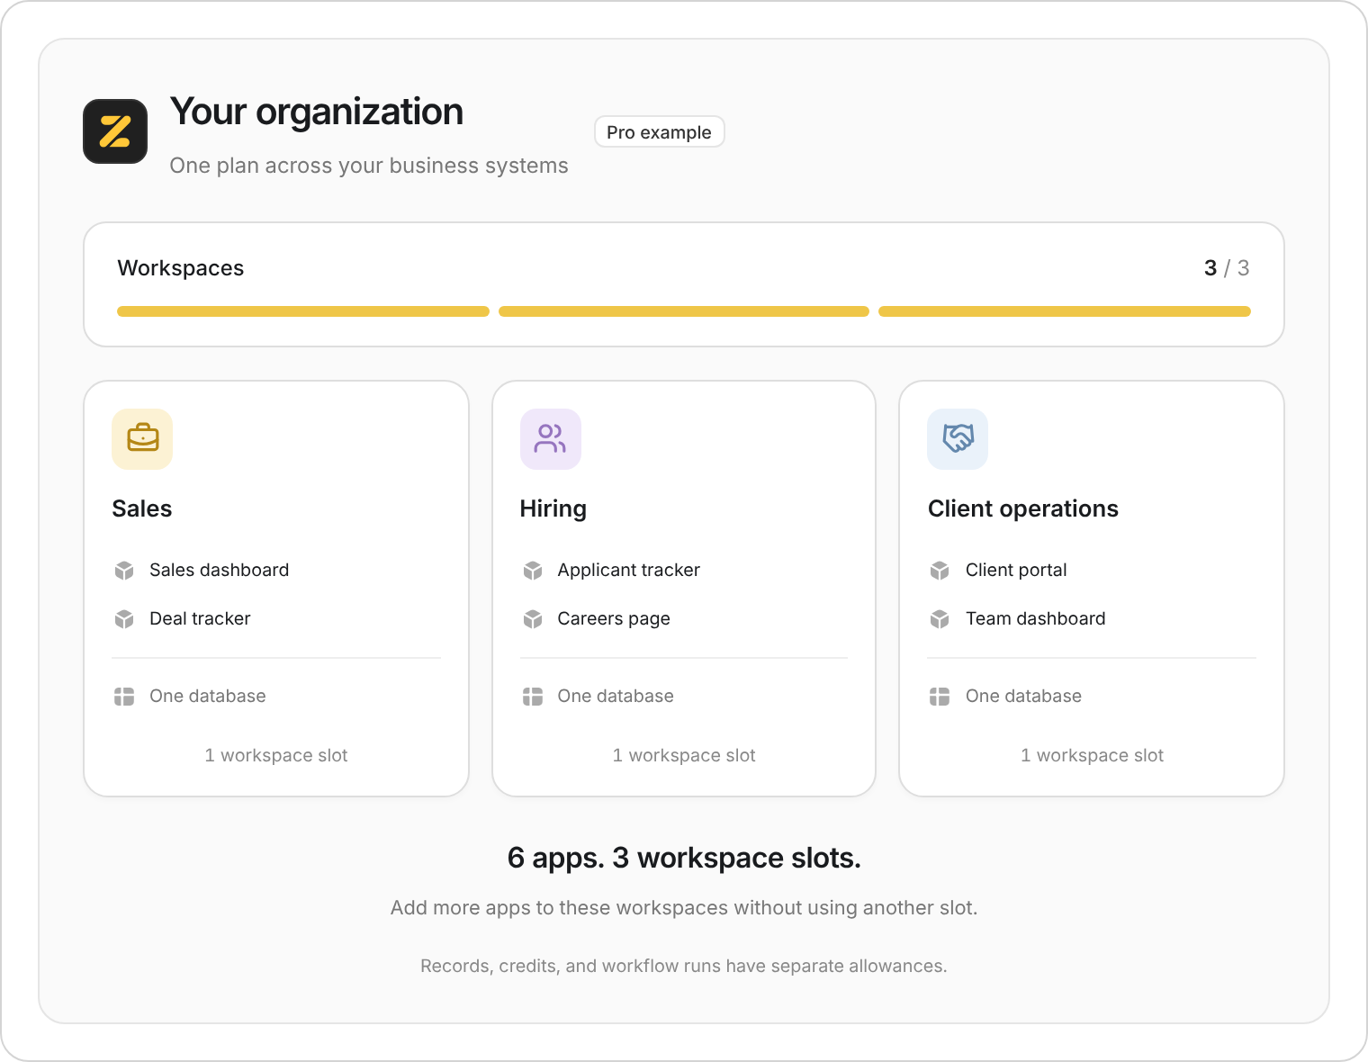The height and width of the screenshot is (1062, 1368).
Task: Open the Careers page app
Action: point(614,619)
